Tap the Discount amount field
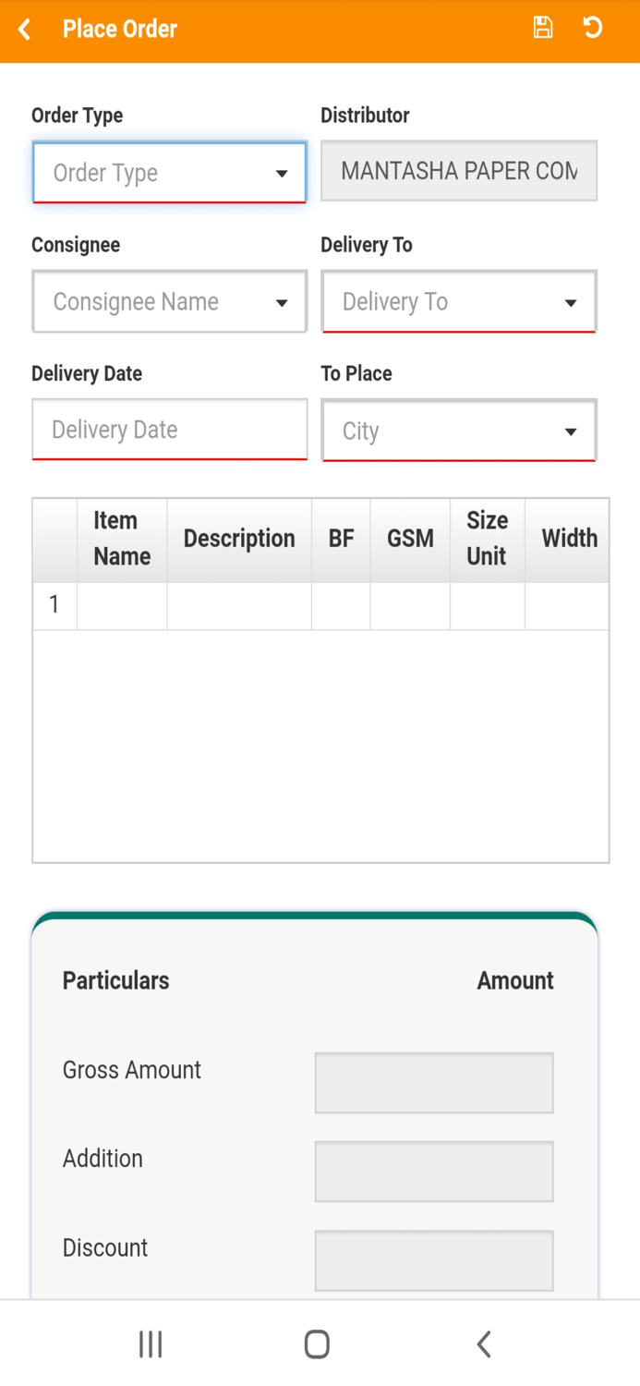640x1386 pixels. tap(433, 1260)
